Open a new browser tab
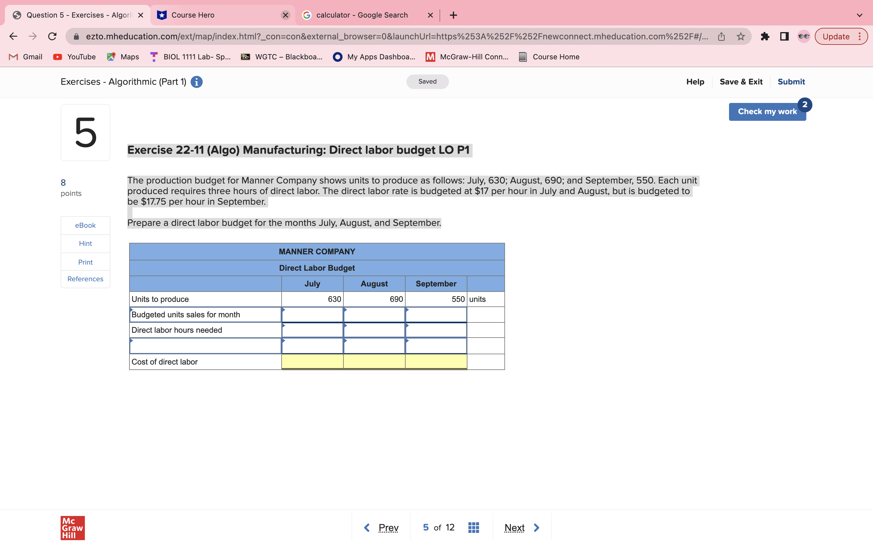The width and height of the screenshot is (873, 545). pos(453,15)
